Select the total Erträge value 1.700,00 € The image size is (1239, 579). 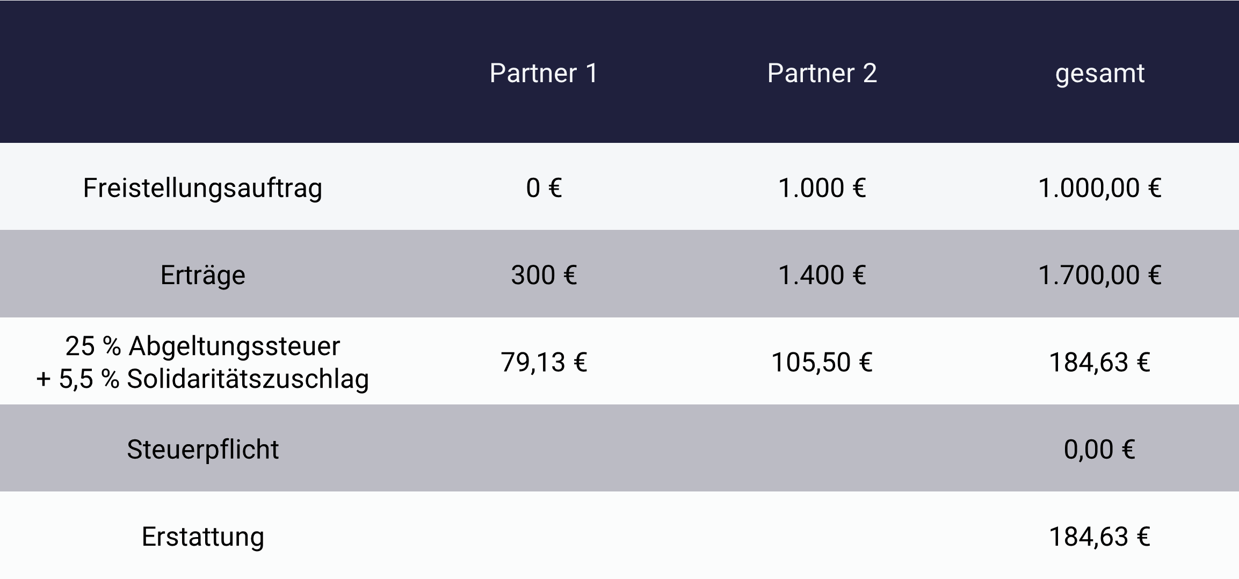click(x=1099, y=275)
